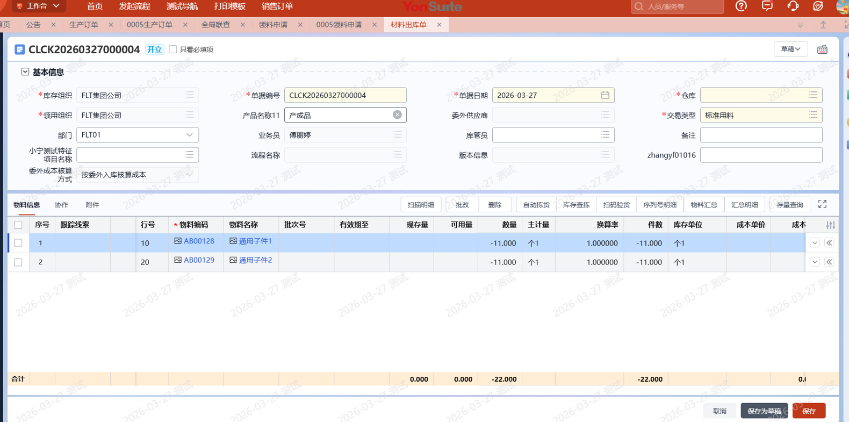Click the 备注 input field
This screenshot has height=423, width=849.
click(x=761, y=135)
